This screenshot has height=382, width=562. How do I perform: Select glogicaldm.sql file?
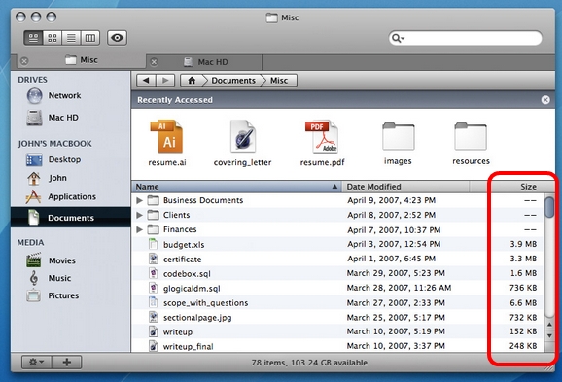coord(338,288)
